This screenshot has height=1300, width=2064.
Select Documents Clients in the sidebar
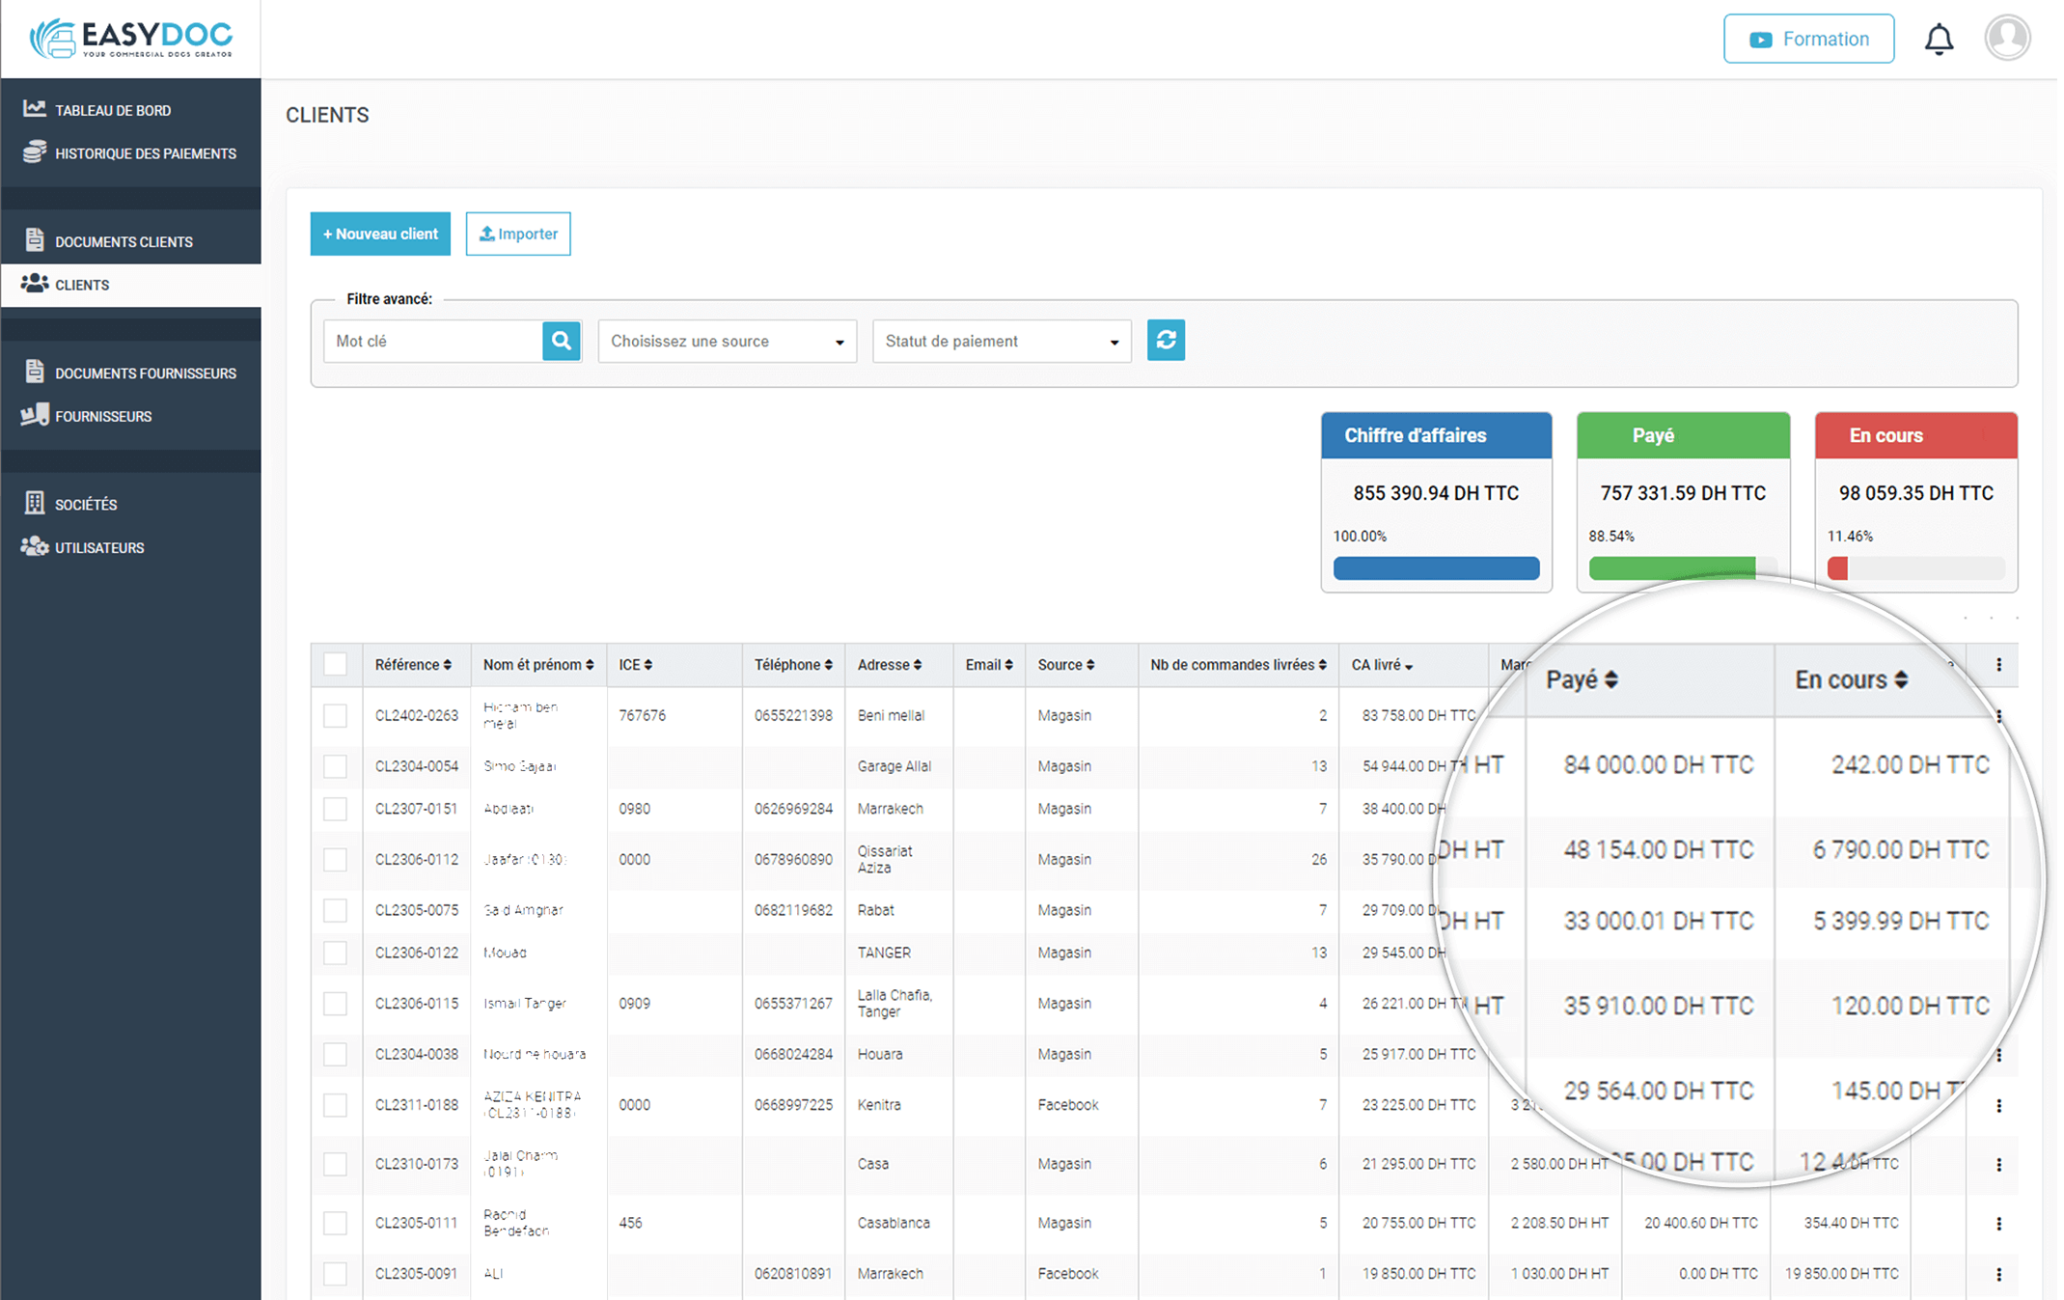124,241
